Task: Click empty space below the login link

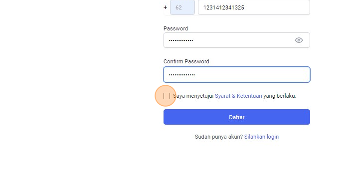Action: [237, 167]
